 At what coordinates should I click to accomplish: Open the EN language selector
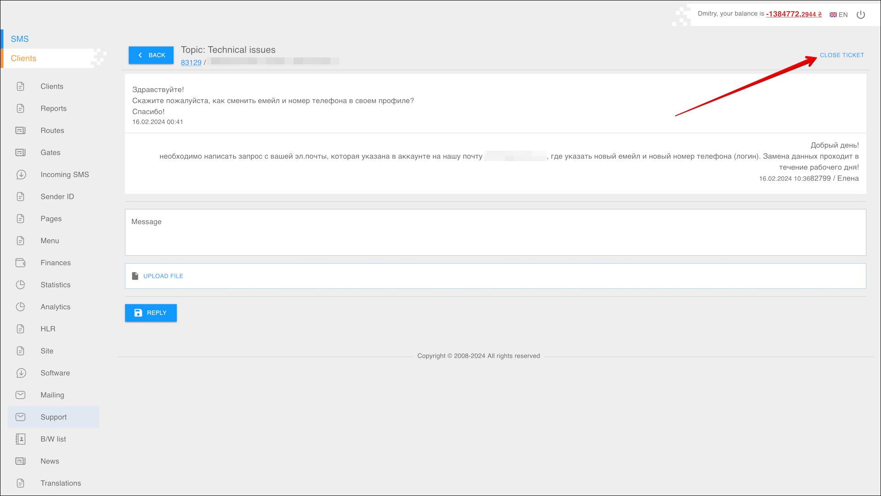839,15
